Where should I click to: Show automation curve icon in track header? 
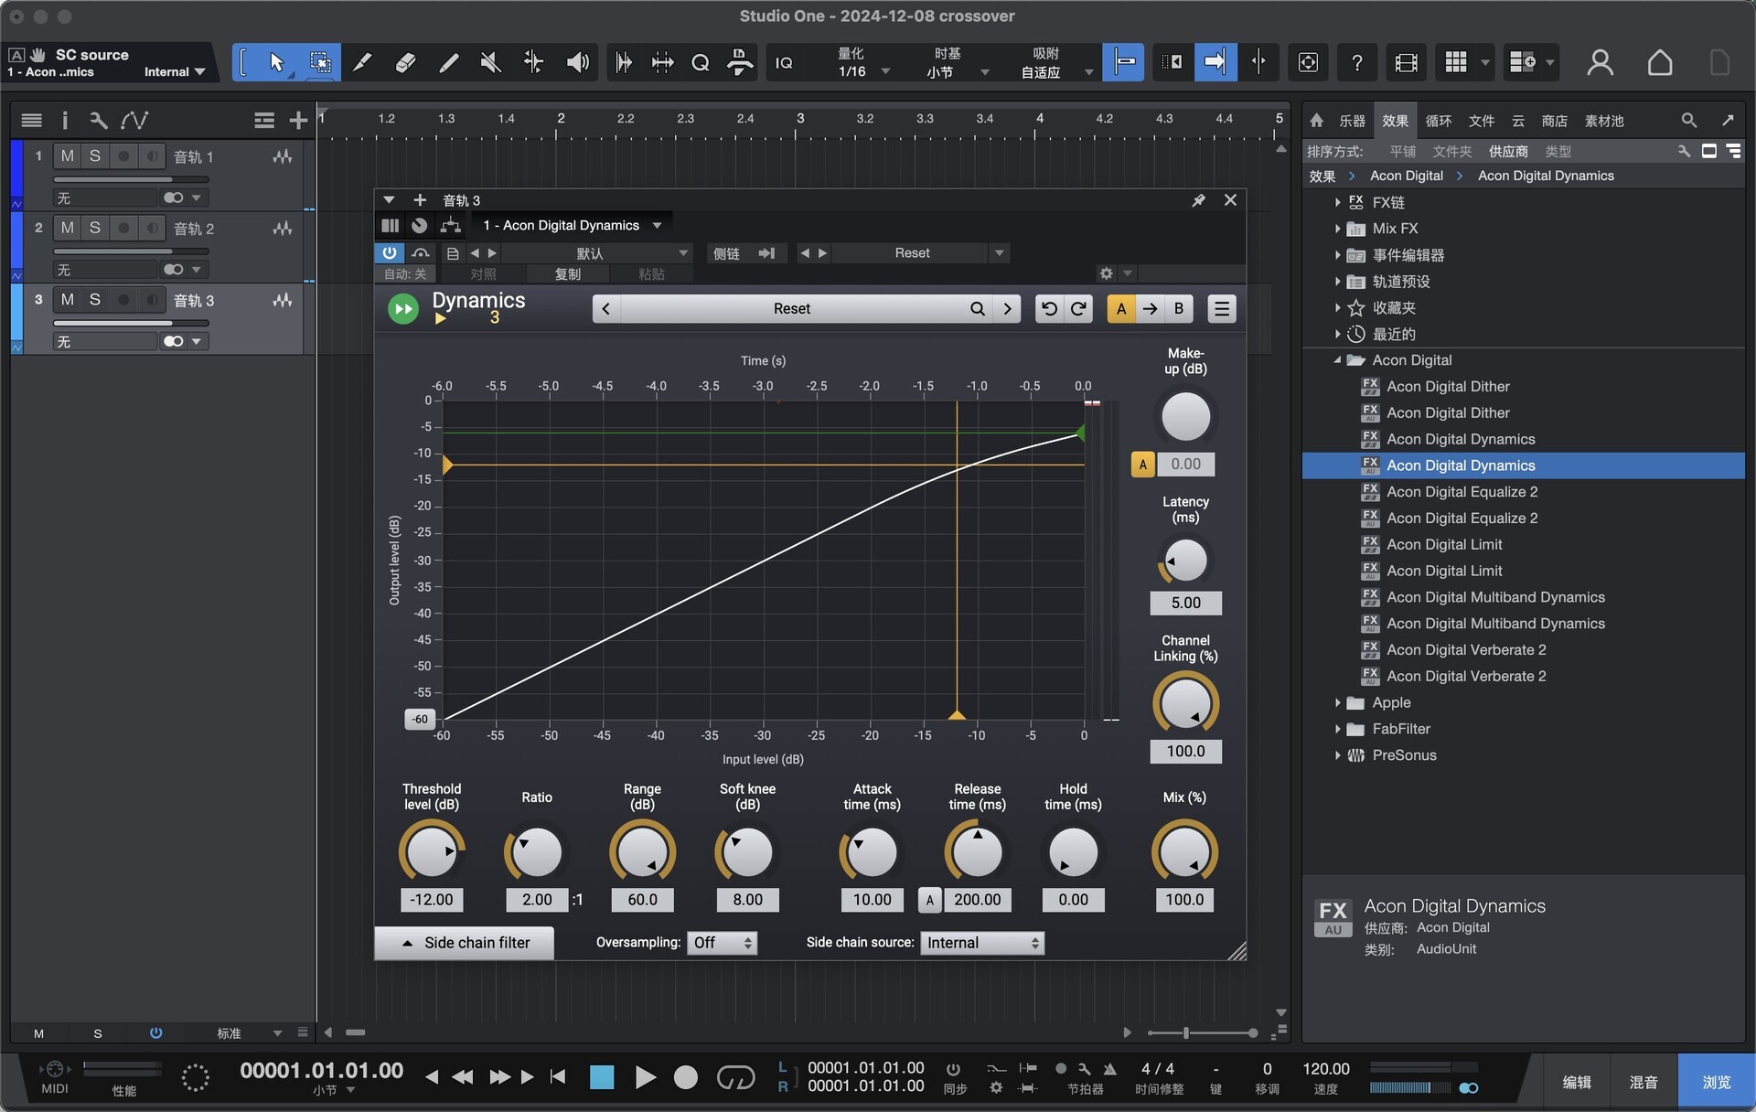tap(134, 120)
